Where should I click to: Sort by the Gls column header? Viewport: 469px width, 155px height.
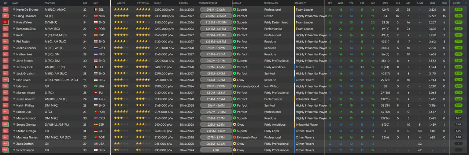click(397, 3)
